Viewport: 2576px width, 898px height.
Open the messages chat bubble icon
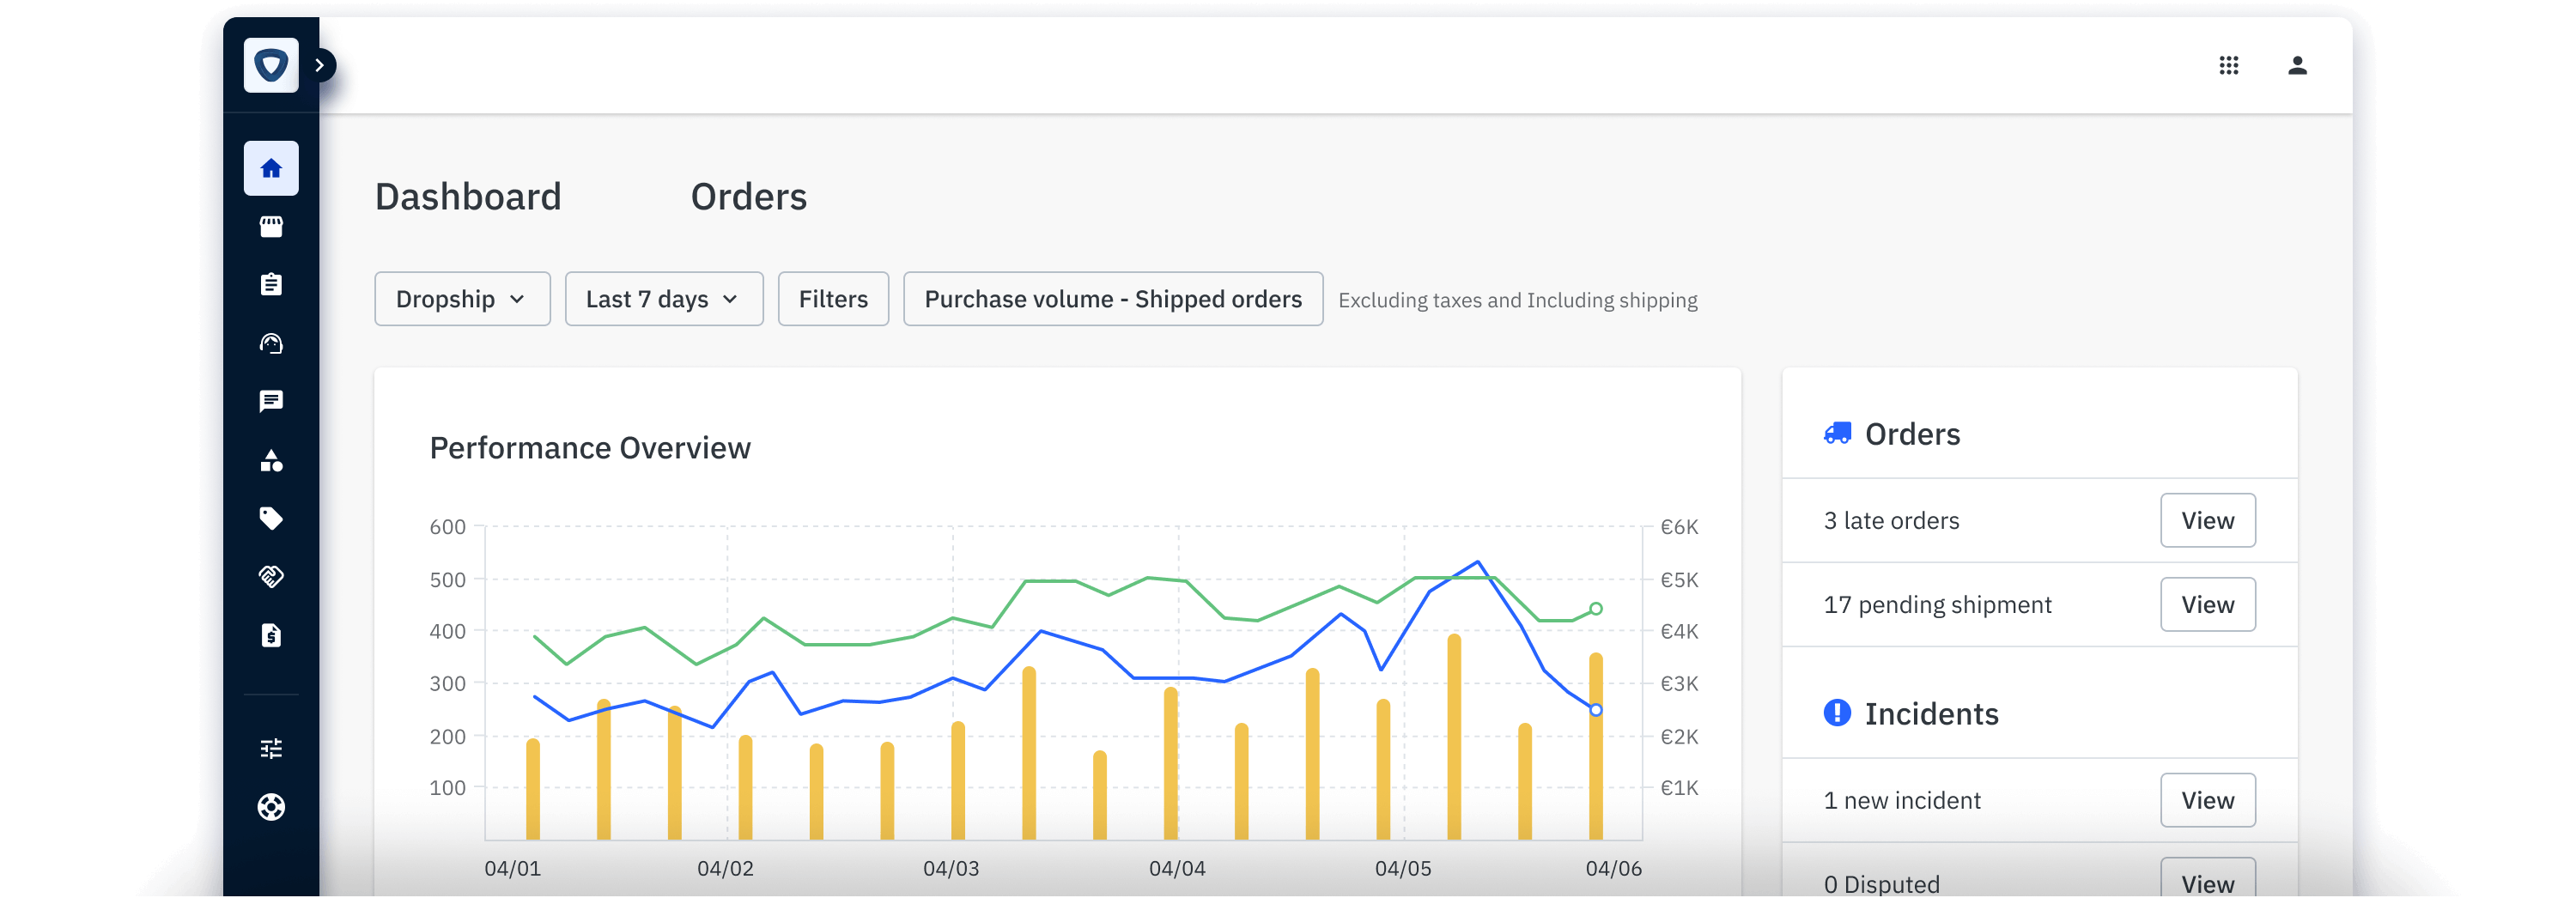(271, 401)
